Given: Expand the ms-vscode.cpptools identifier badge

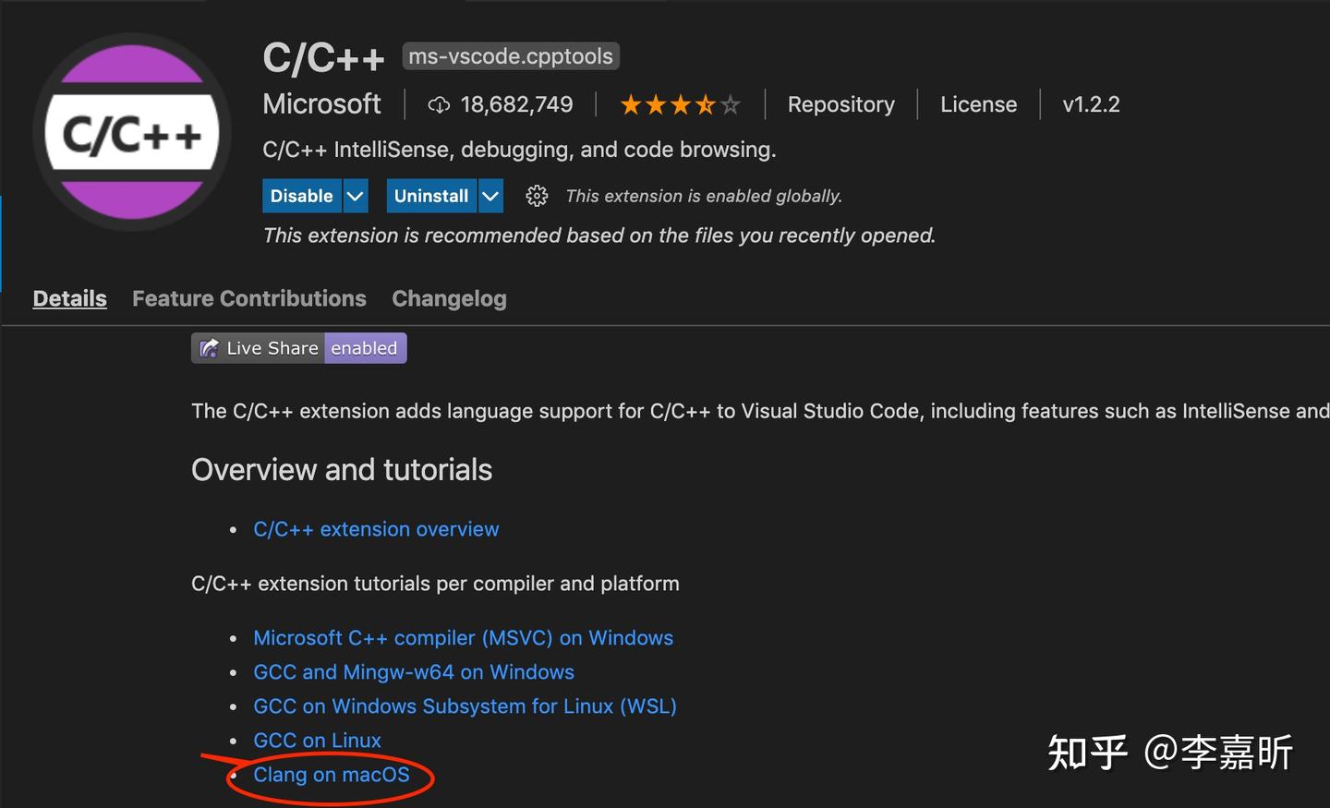Looking at the screenshot, I should 510,55.
